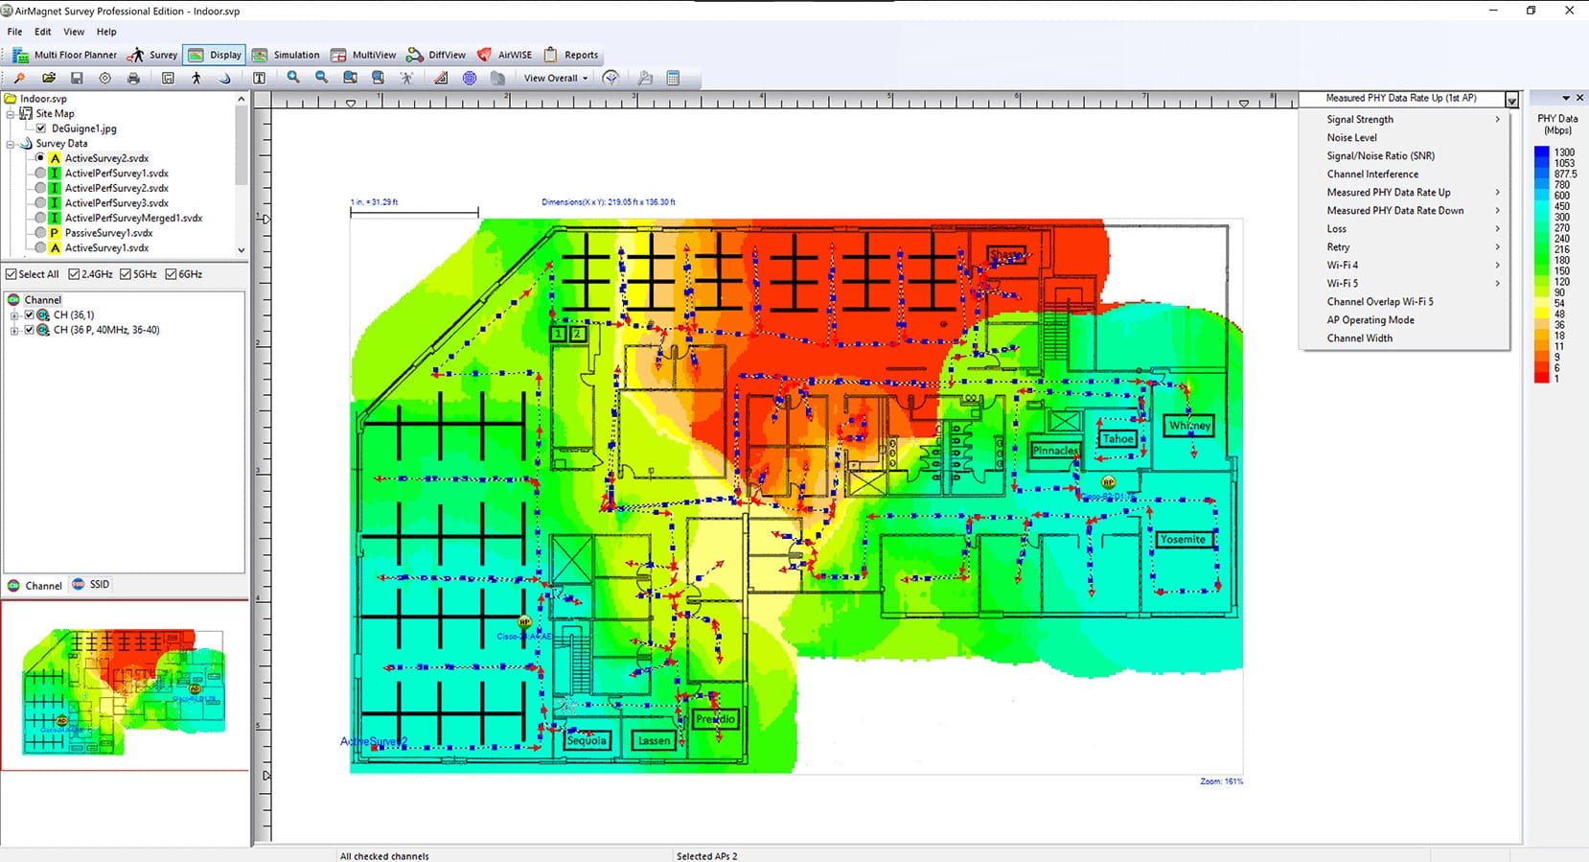Click the red low-rate legend color
Image resolution: width=1589 pixels, height=862 pixels.
pos(1541,378)
